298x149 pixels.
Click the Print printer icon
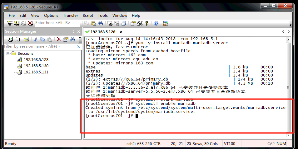(x=123, y=23)
